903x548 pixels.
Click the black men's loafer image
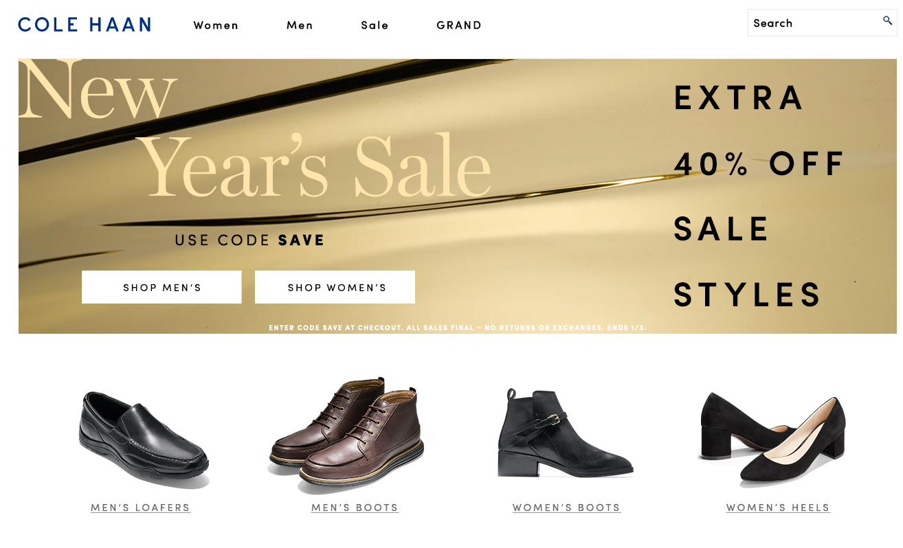(144, 437)
